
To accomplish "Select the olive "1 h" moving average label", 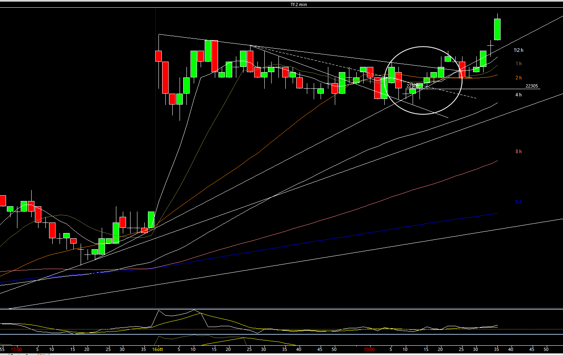I will [518, 64].
